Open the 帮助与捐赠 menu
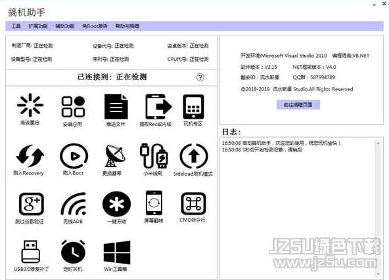The image size is (389, 280). pos(127,26)
